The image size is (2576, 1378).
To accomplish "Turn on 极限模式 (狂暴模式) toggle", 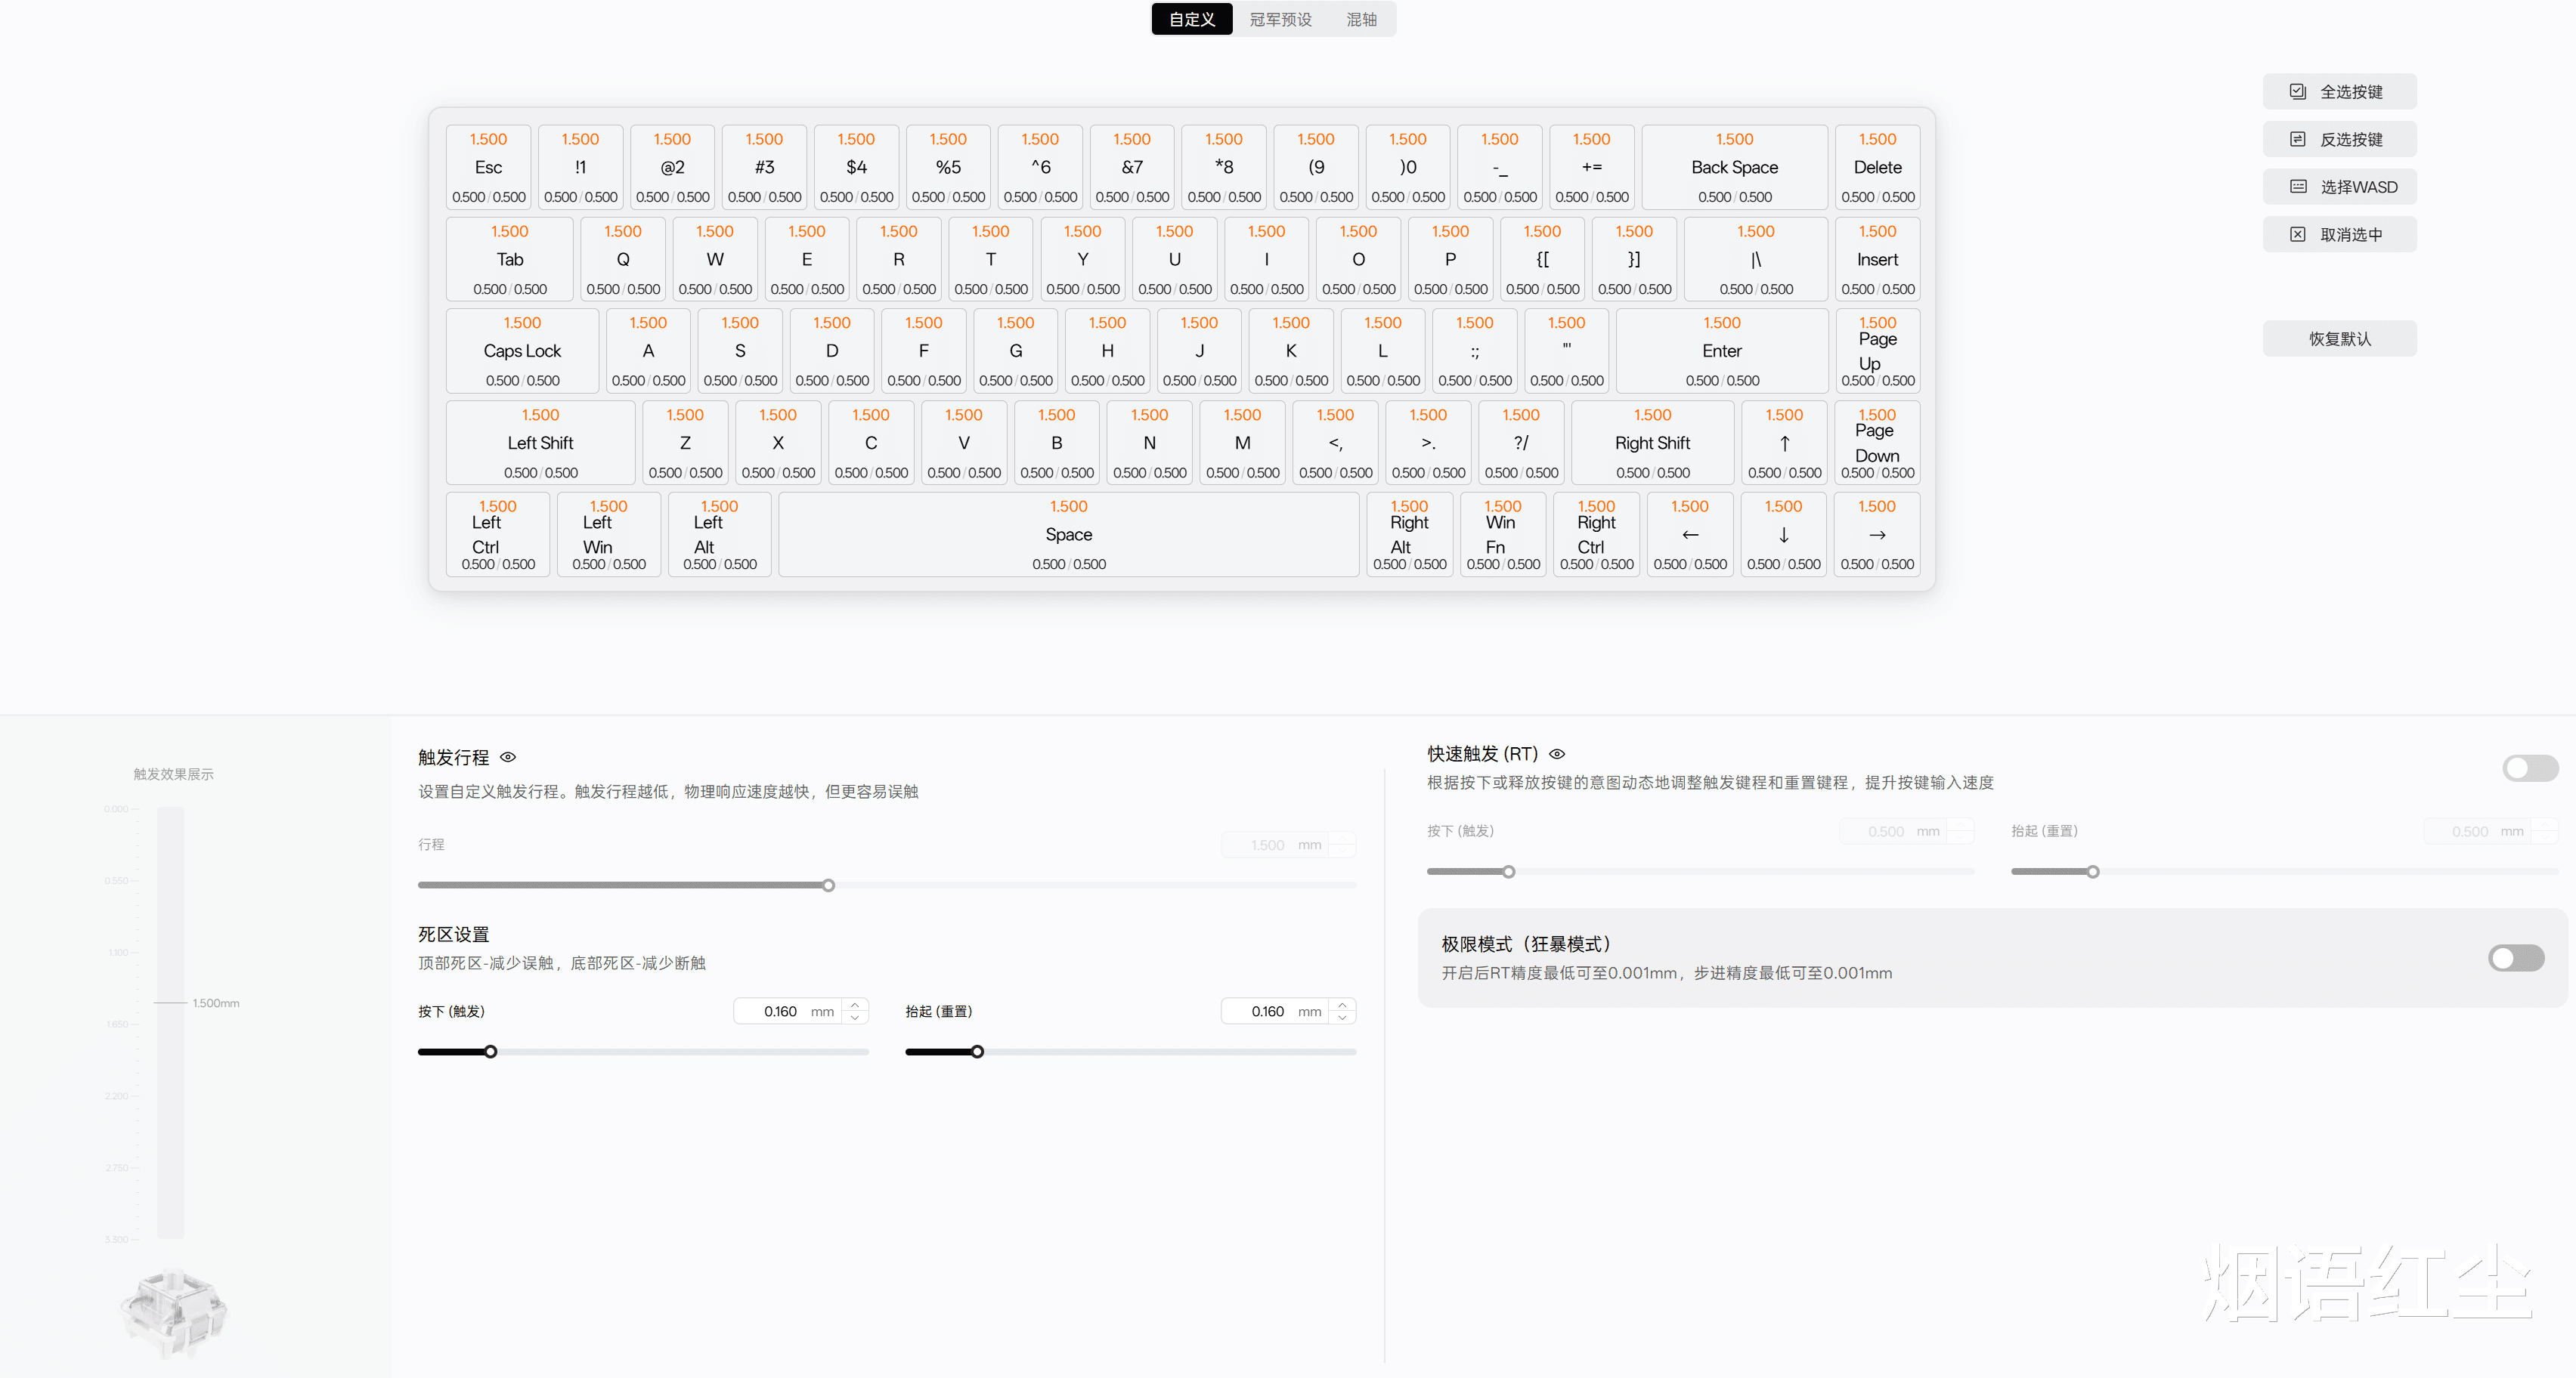I will [x=2516, y=958].
